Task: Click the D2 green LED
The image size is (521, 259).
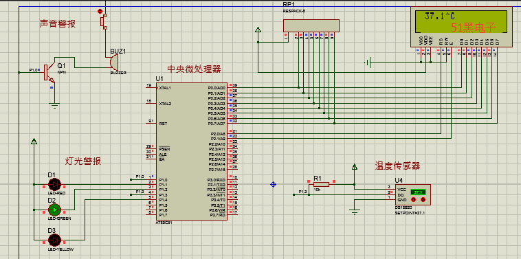Action: click(55, 210)
